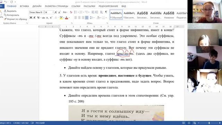This screenshot has height=125, width=222.
Task: Expand the Шрифт dialog launcher
Action: (72, 23)
